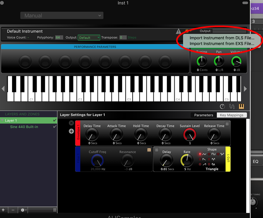Remove the envelope with the X icon

tap(71, 123)
